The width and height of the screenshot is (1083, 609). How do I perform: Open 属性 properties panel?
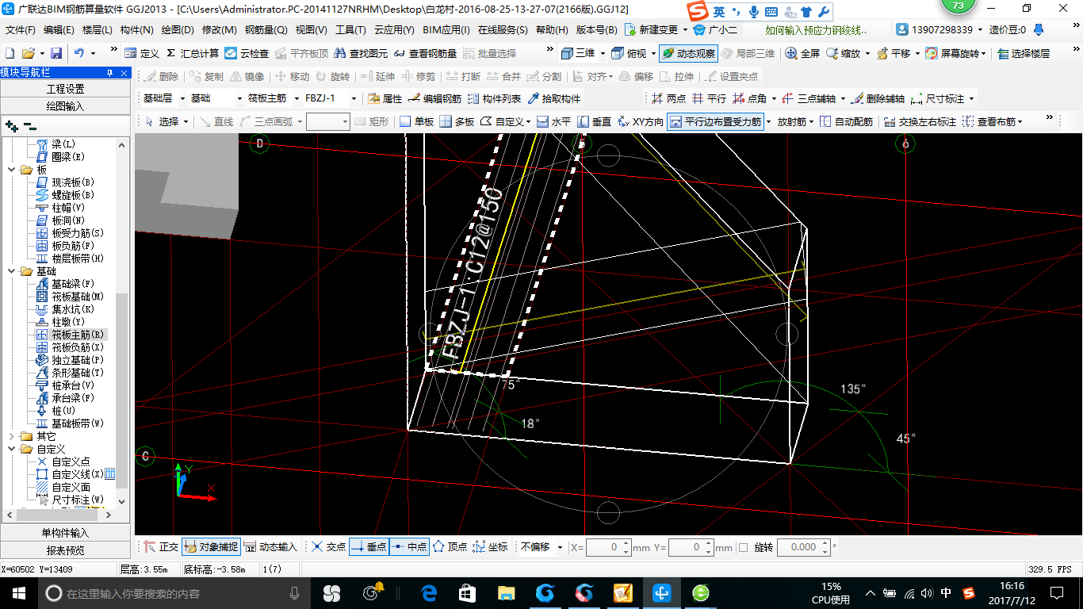pyautogui.click(x=385, y=98)
